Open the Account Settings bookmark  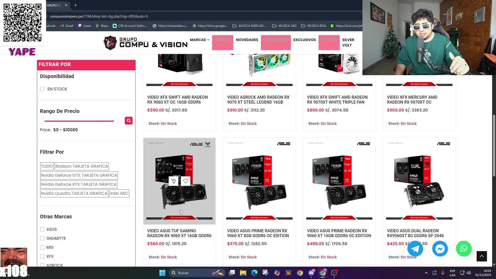[x=129, y=26]
